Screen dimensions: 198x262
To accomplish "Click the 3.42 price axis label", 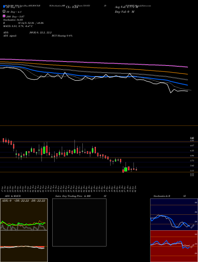I will click(192, 166).
